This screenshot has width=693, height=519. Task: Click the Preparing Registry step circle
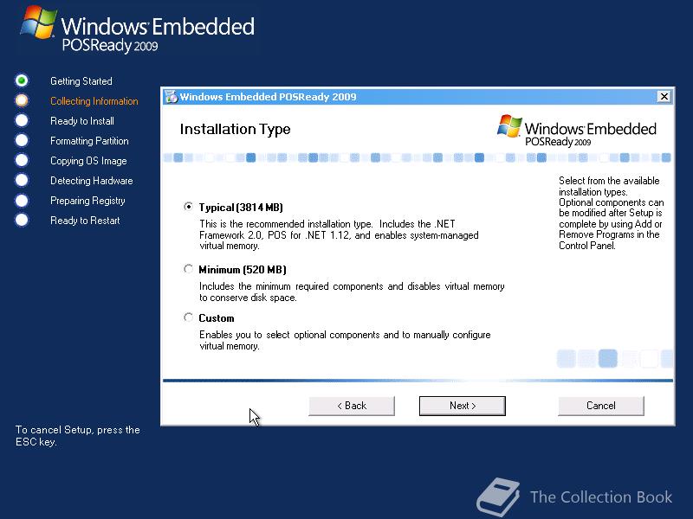(x=21, y=200)
